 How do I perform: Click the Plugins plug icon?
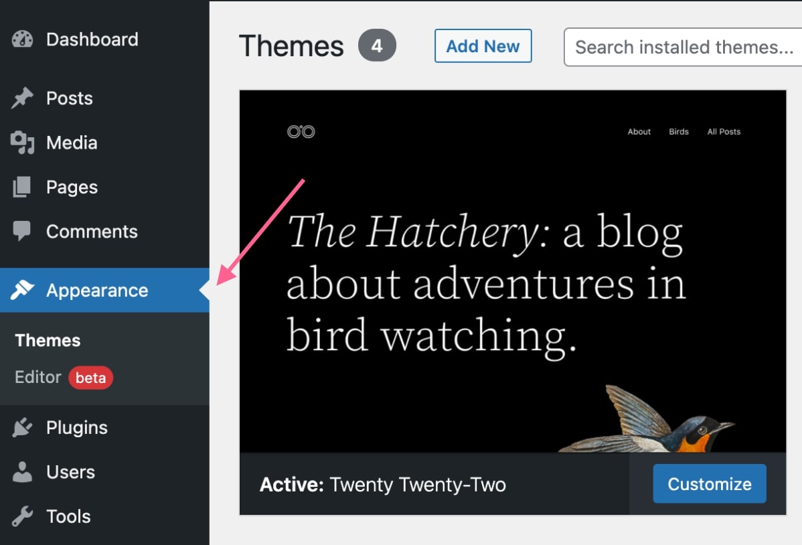click(x=22, y=427)
